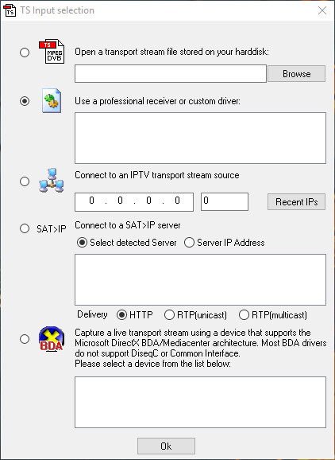Open the Recent IPs list

tap(296, 202)
